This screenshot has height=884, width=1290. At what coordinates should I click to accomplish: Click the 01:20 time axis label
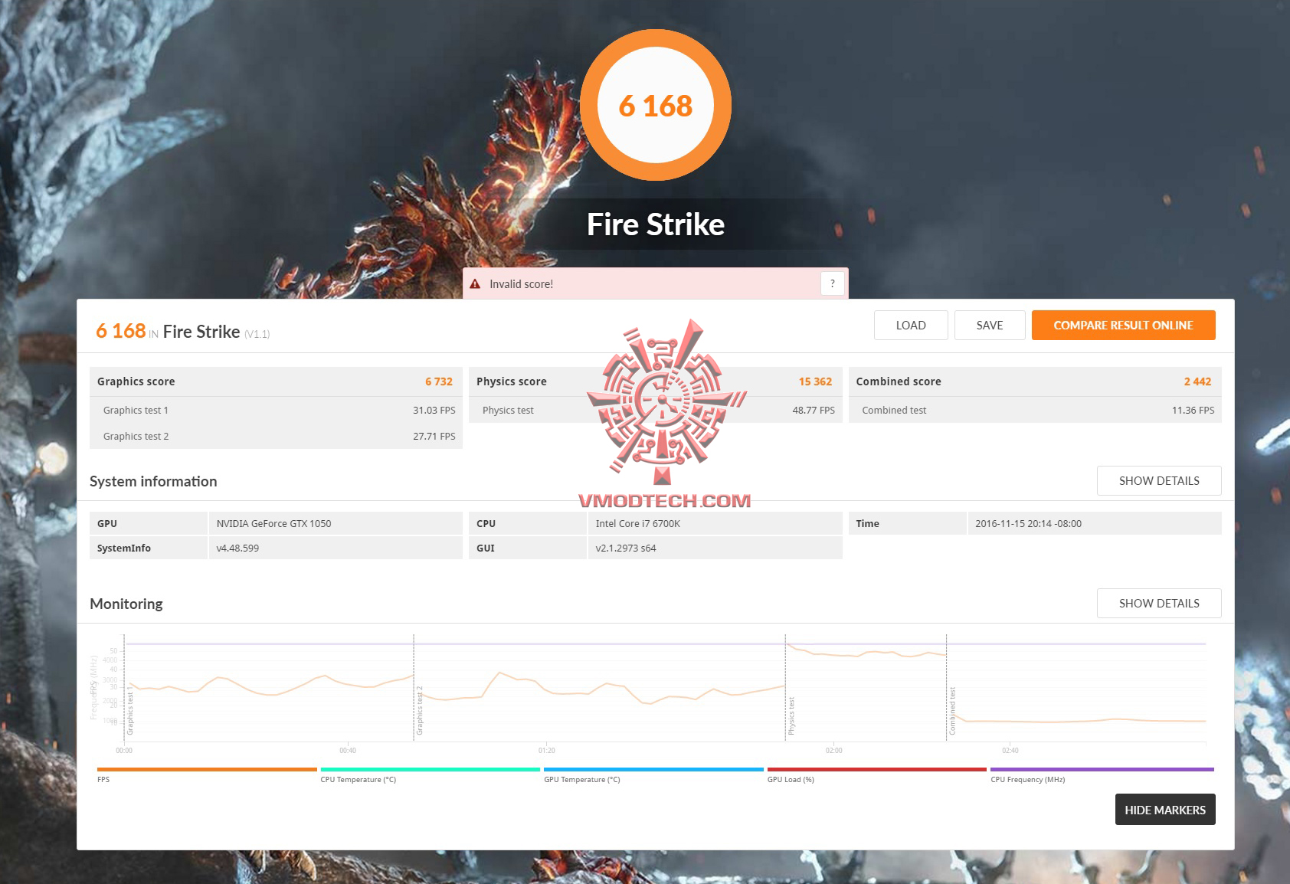(x=546, y=751)
